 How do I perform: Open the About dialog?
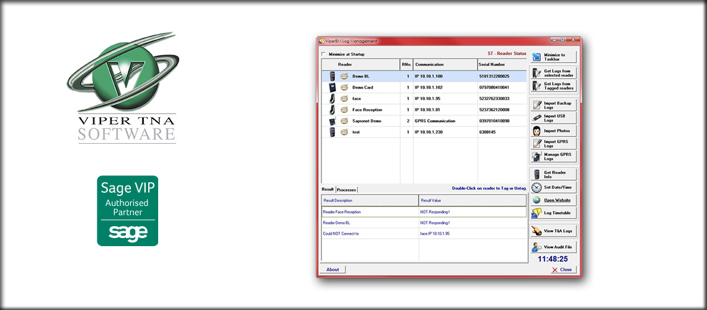[x=333, y=270]
